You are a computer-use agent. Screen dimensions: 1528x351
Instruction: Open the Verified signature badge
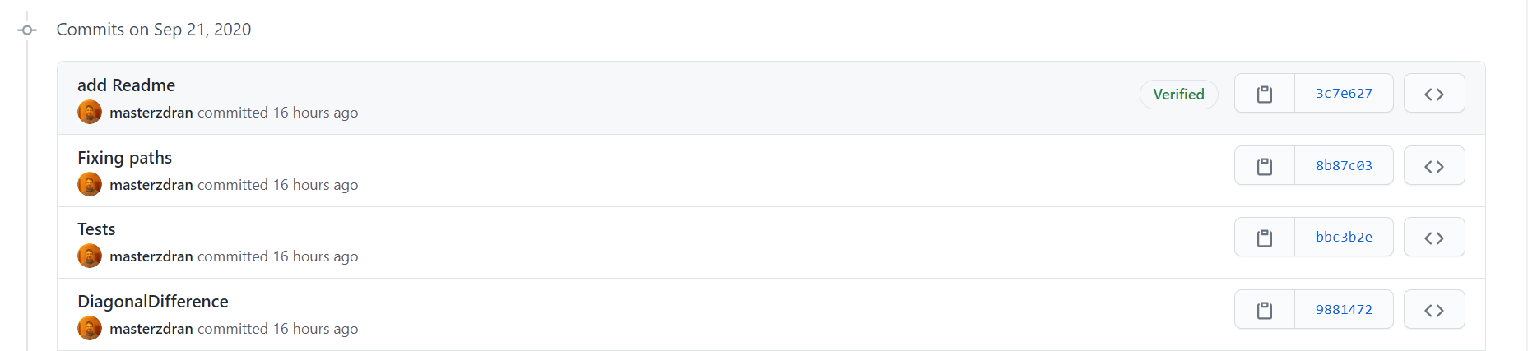pos(1178,95)
